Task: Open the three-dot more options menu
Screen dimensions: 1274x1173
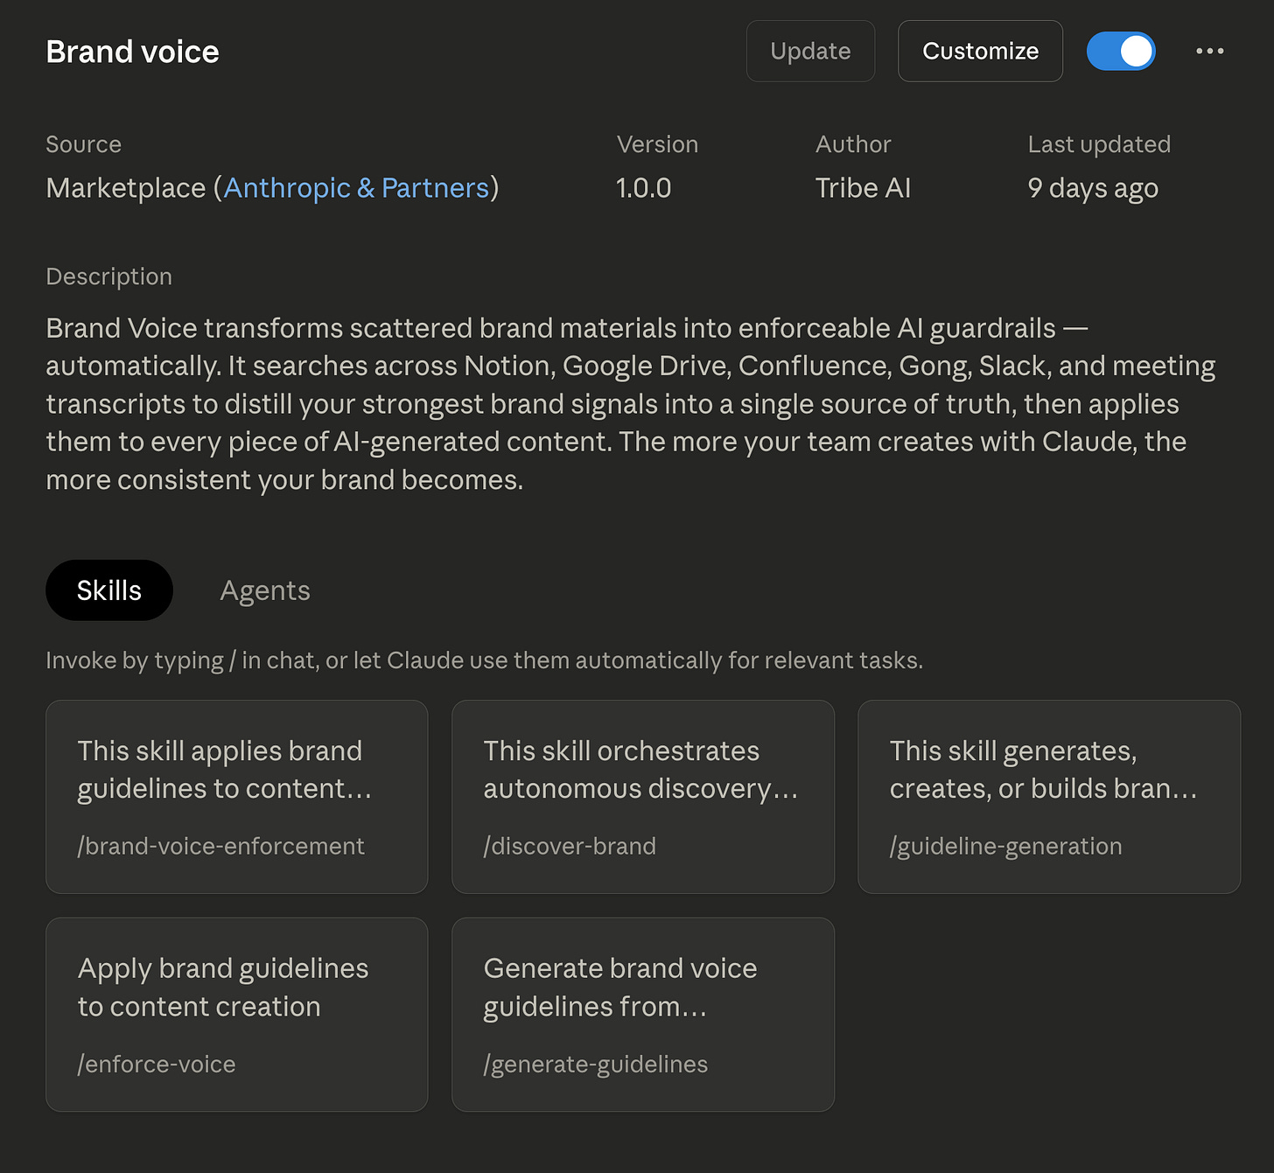Action: coord(1209,52)
